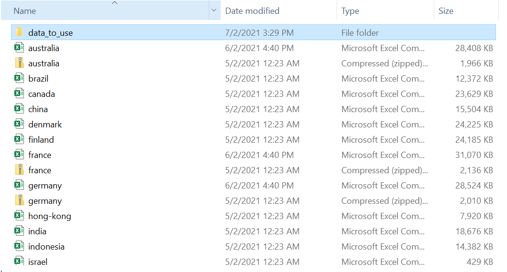
Task: Select the denmark file name
Action: click(x=45, y=125)
